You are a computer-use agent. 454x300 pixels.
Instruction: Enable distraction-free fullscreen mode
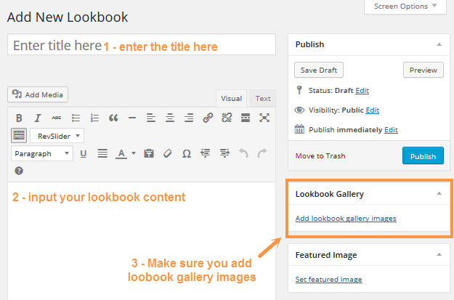coord(264,117)
